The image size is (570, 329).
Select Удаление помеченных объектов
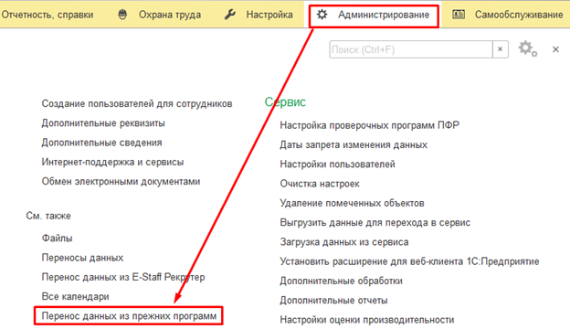(352, 203)
